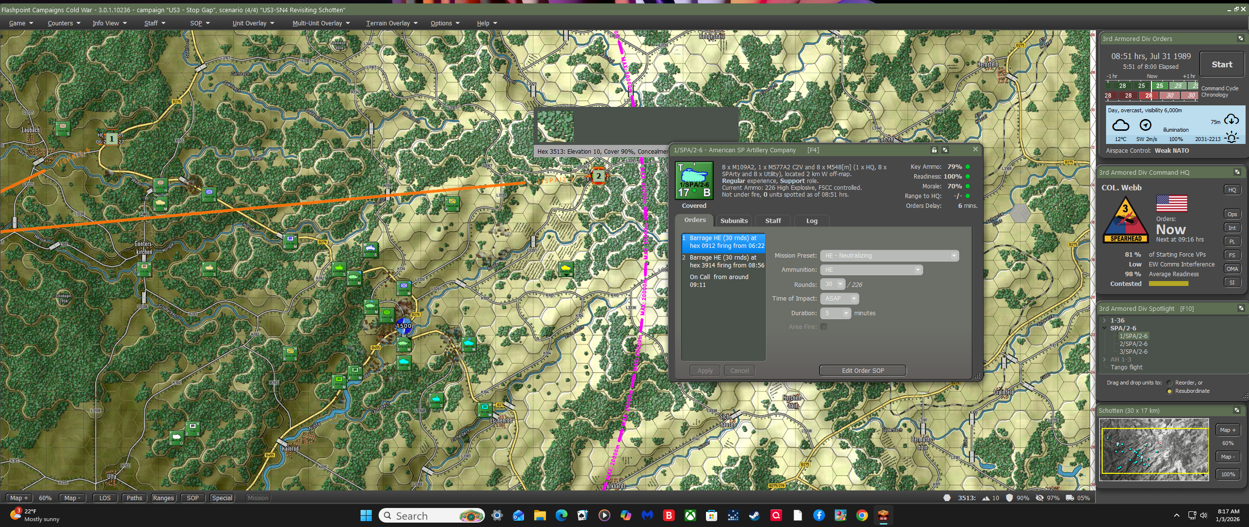This screenshot has height=527, width=1249.
Task: Click the cloud weather icon
Action: [1120, 125]
